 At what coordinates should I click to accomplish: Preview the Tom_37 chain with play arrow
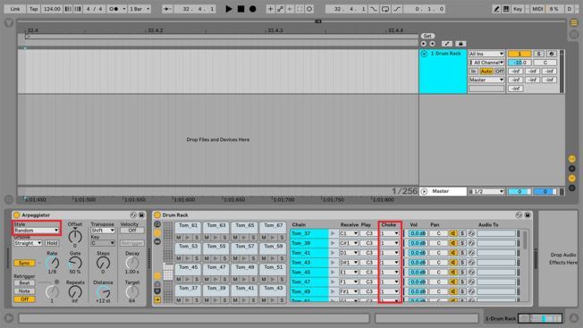click(333, 233)
